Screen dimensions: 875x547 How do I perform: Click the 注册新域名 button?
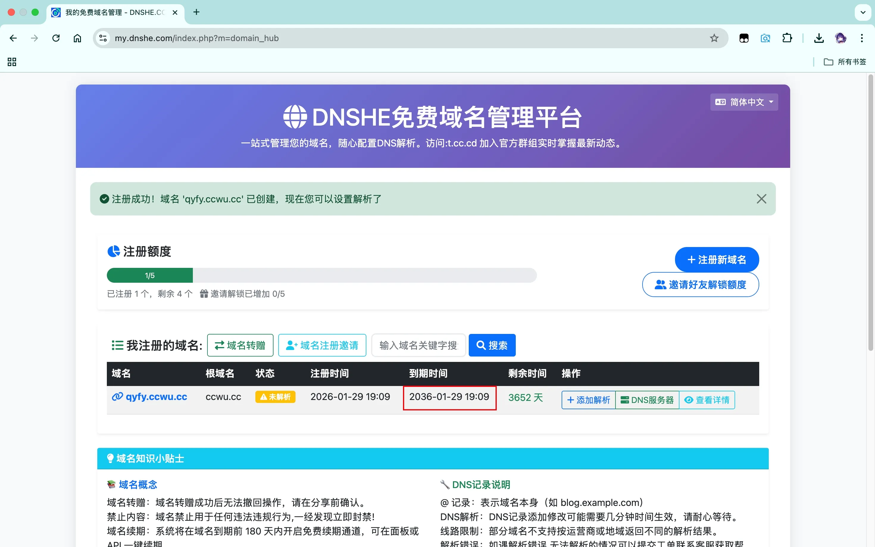[x=716, y=260]
